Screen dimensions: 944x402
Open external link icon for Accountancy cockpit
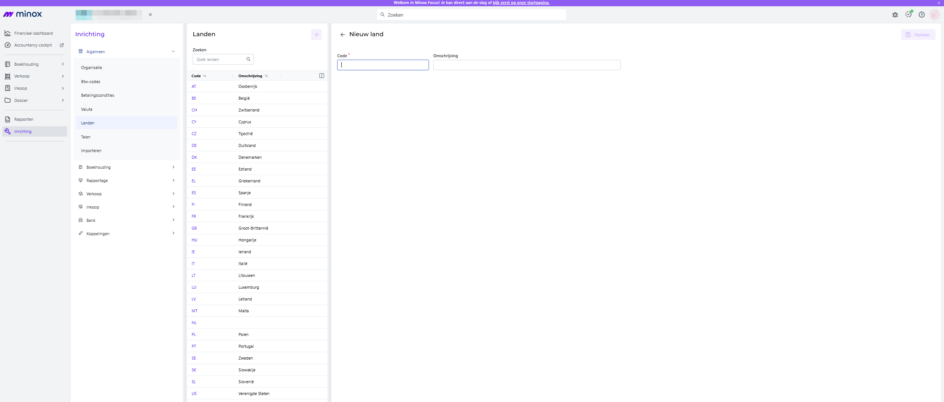[62, 45]
